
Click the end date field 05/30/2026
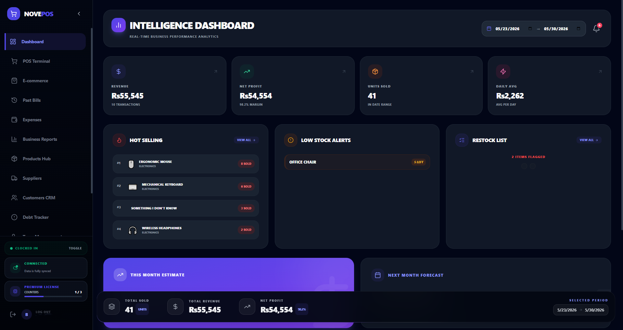click(556, 29)
